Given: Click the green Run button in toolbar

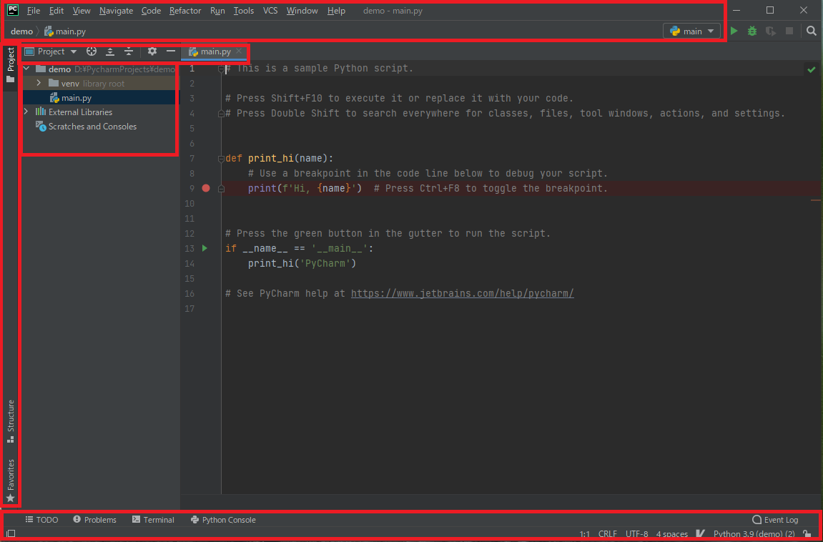Looking at the screenshot, I should click(x=734, y=31).
